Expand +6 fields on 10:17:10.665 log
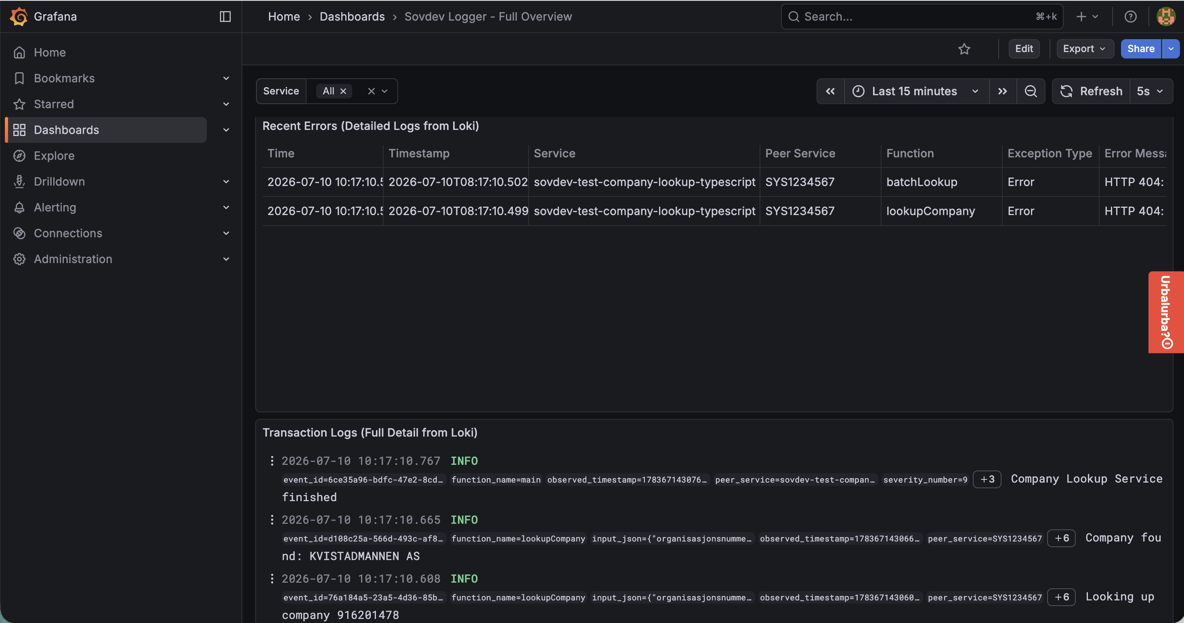This screenshot has width=1184, height=623. pyautogui.click(x=1061, y=538)
